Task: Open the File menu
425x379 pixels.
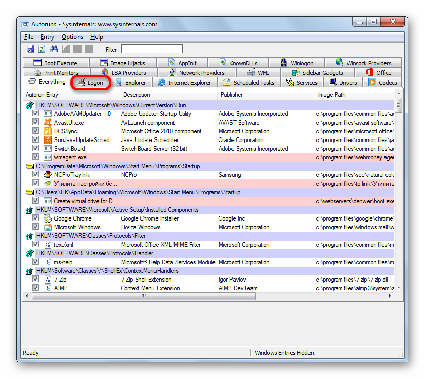Action: pos(29,37)
